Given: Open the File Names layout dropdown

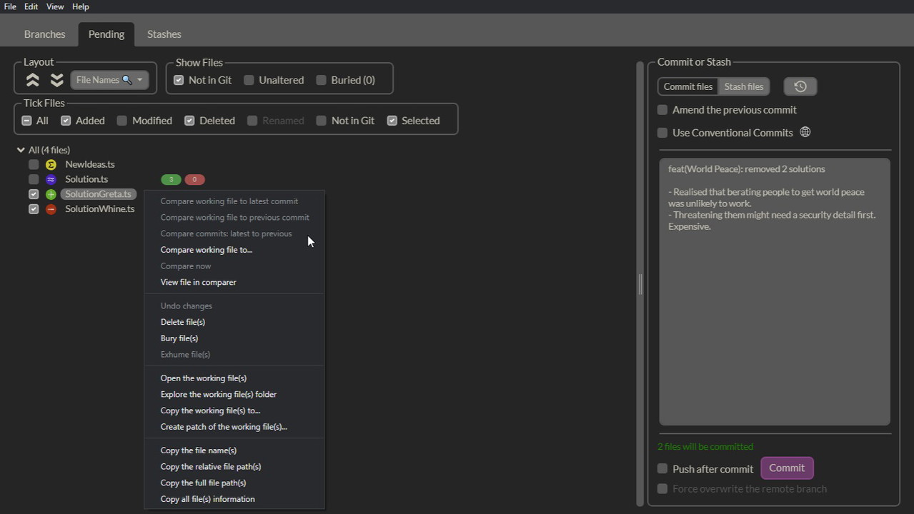Looking at the screenshot, I should pyautogui.click(x=109, y=80).
